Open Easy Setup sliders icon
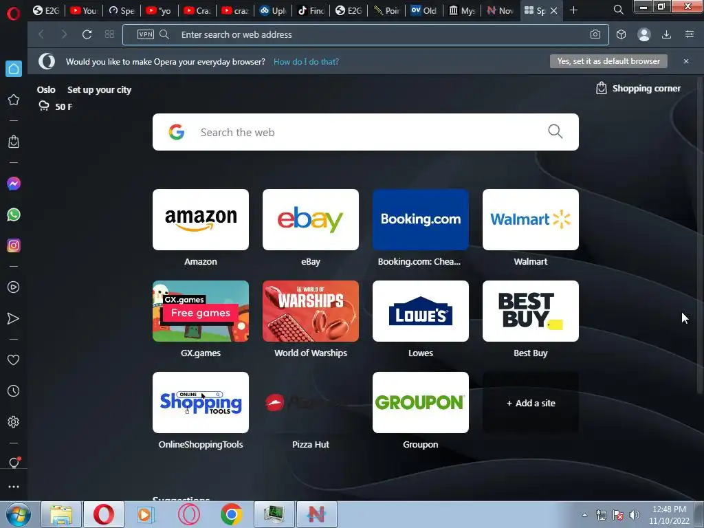Viewport: 704px width, 528px height. 690,34
